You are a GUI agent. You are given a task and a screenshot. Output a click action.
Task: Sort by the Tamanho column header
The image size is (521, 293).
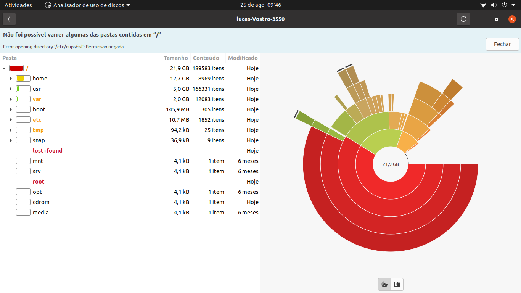176,58
